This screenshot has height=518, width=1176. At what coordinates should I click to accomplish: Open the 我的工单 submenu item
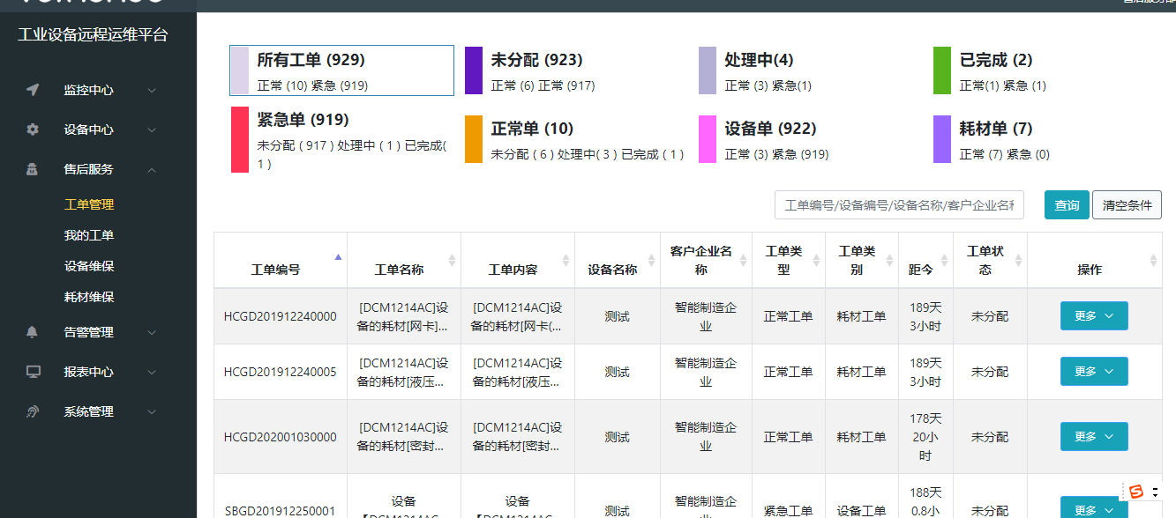89,235
